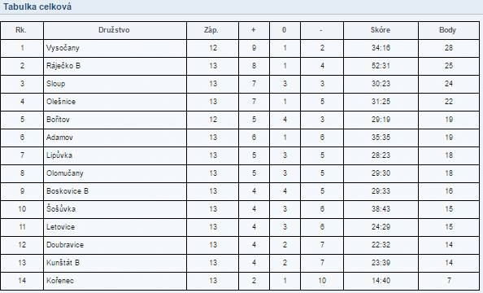The height and width of the screenshot is (293, 483).
Task: Open the Boskovice B team entry
Action: [x=67, y=191]
